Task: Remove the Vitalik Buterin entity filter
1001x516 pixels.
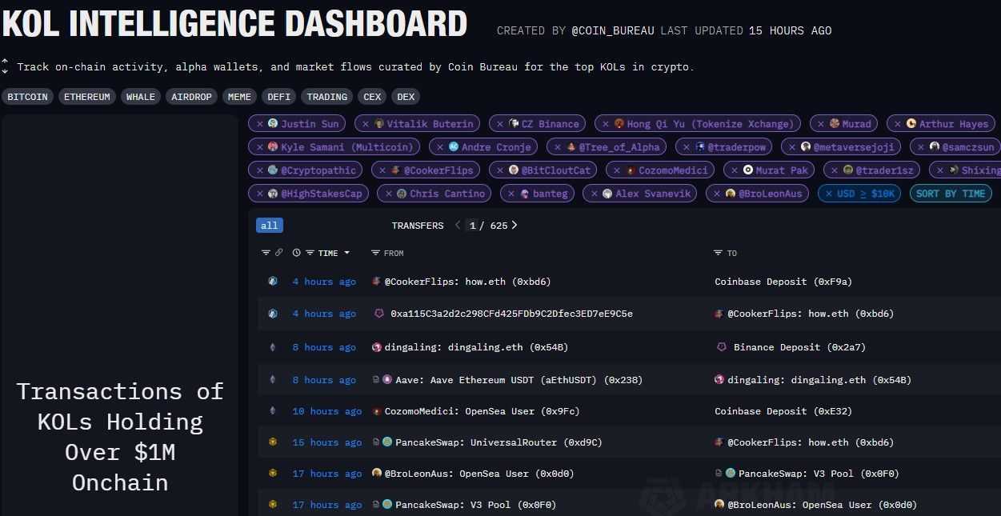Action: pos(366,124)
